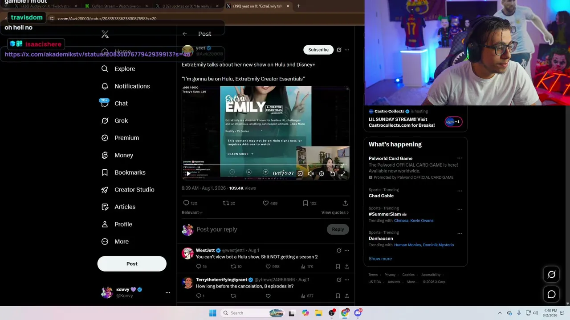The image size is (570, 320).
Task: Show hidden system tray icons chevron
Action: (500, 313)
